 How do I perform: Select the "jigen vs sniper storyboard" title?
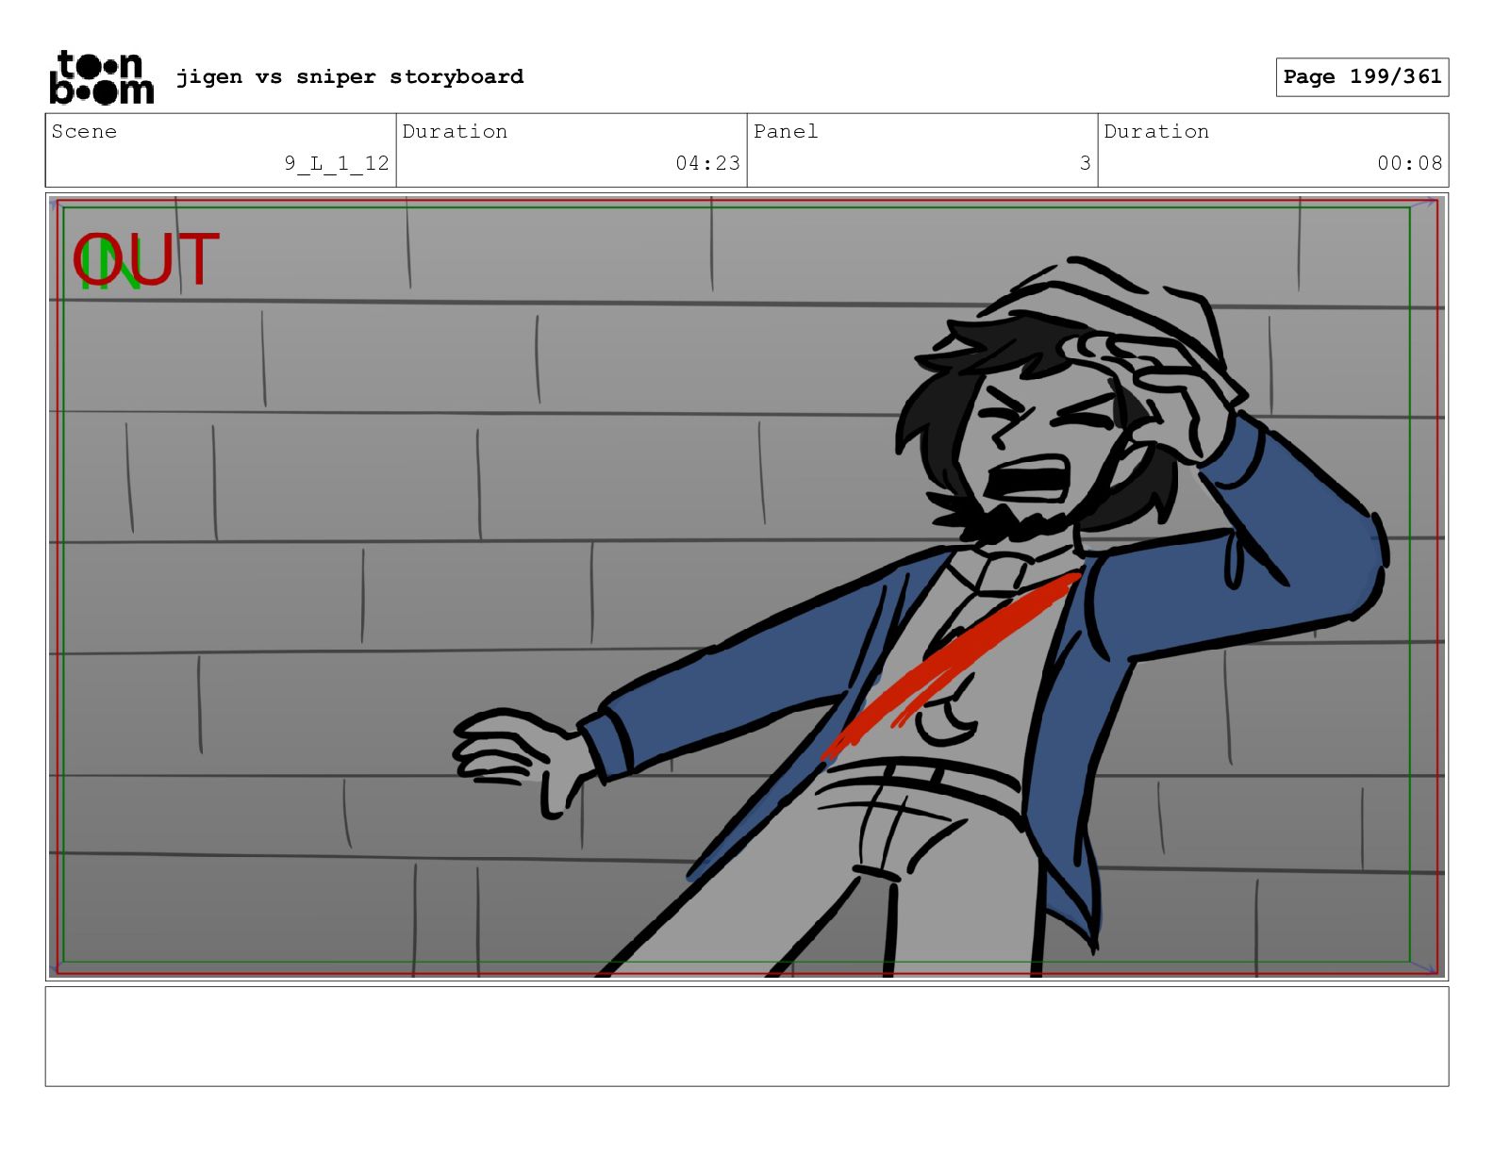pyautogui.click(x=350, y=76)
